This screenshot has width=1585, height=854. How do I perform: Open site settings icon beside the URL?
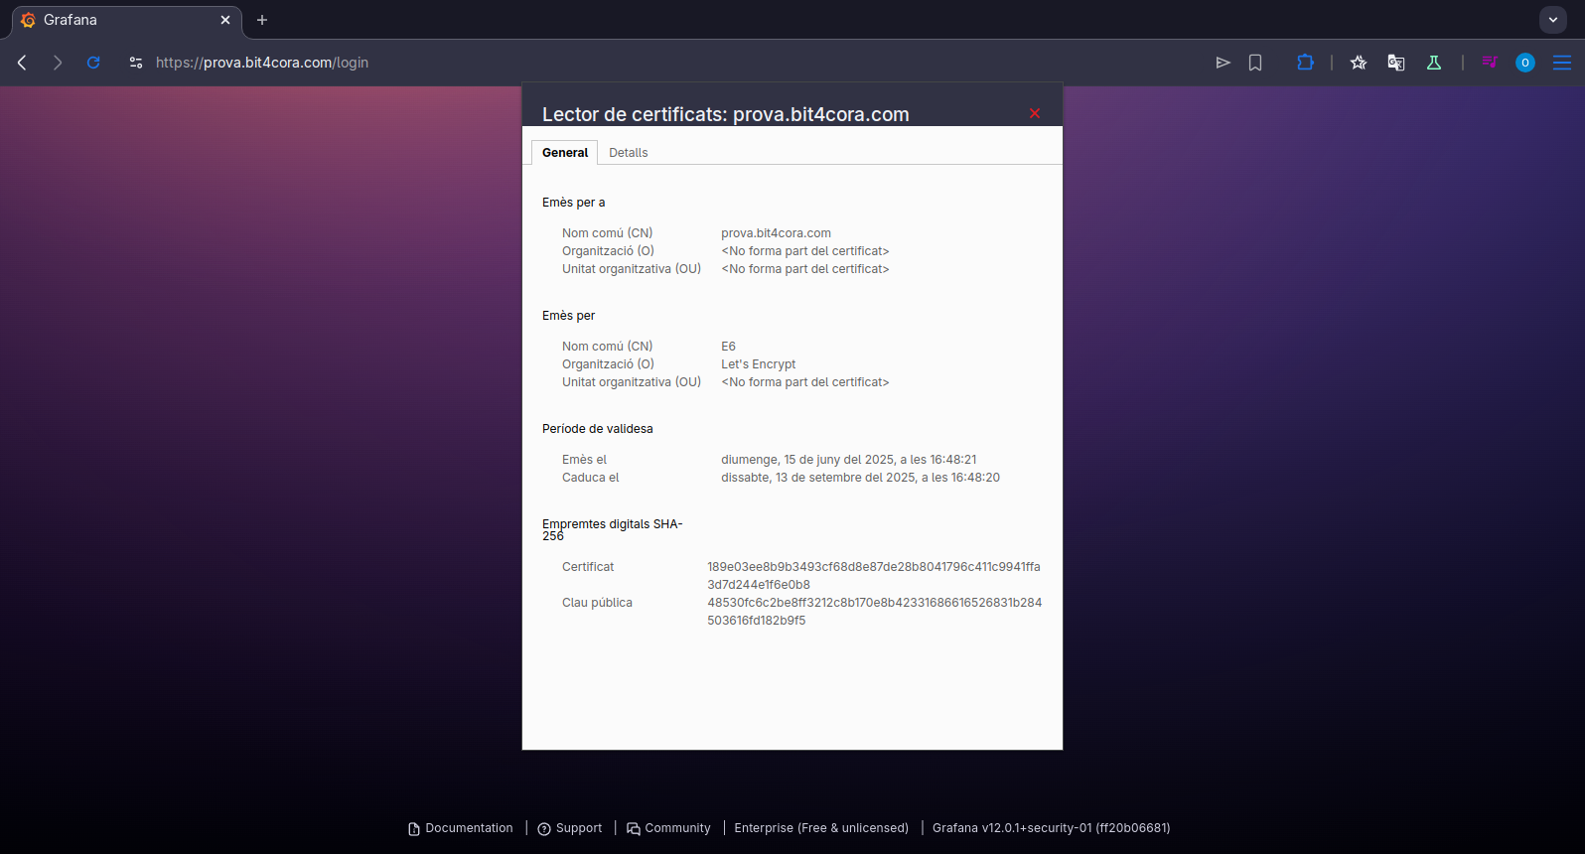(x=136, y=63)
